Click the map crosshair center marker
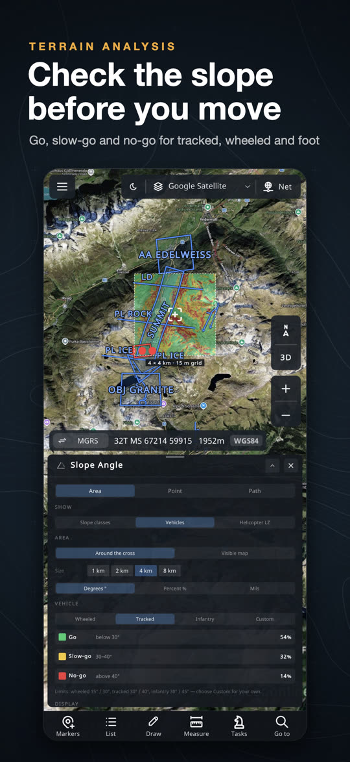Viewport: 350px width, 762px height. tap(175, 315)
